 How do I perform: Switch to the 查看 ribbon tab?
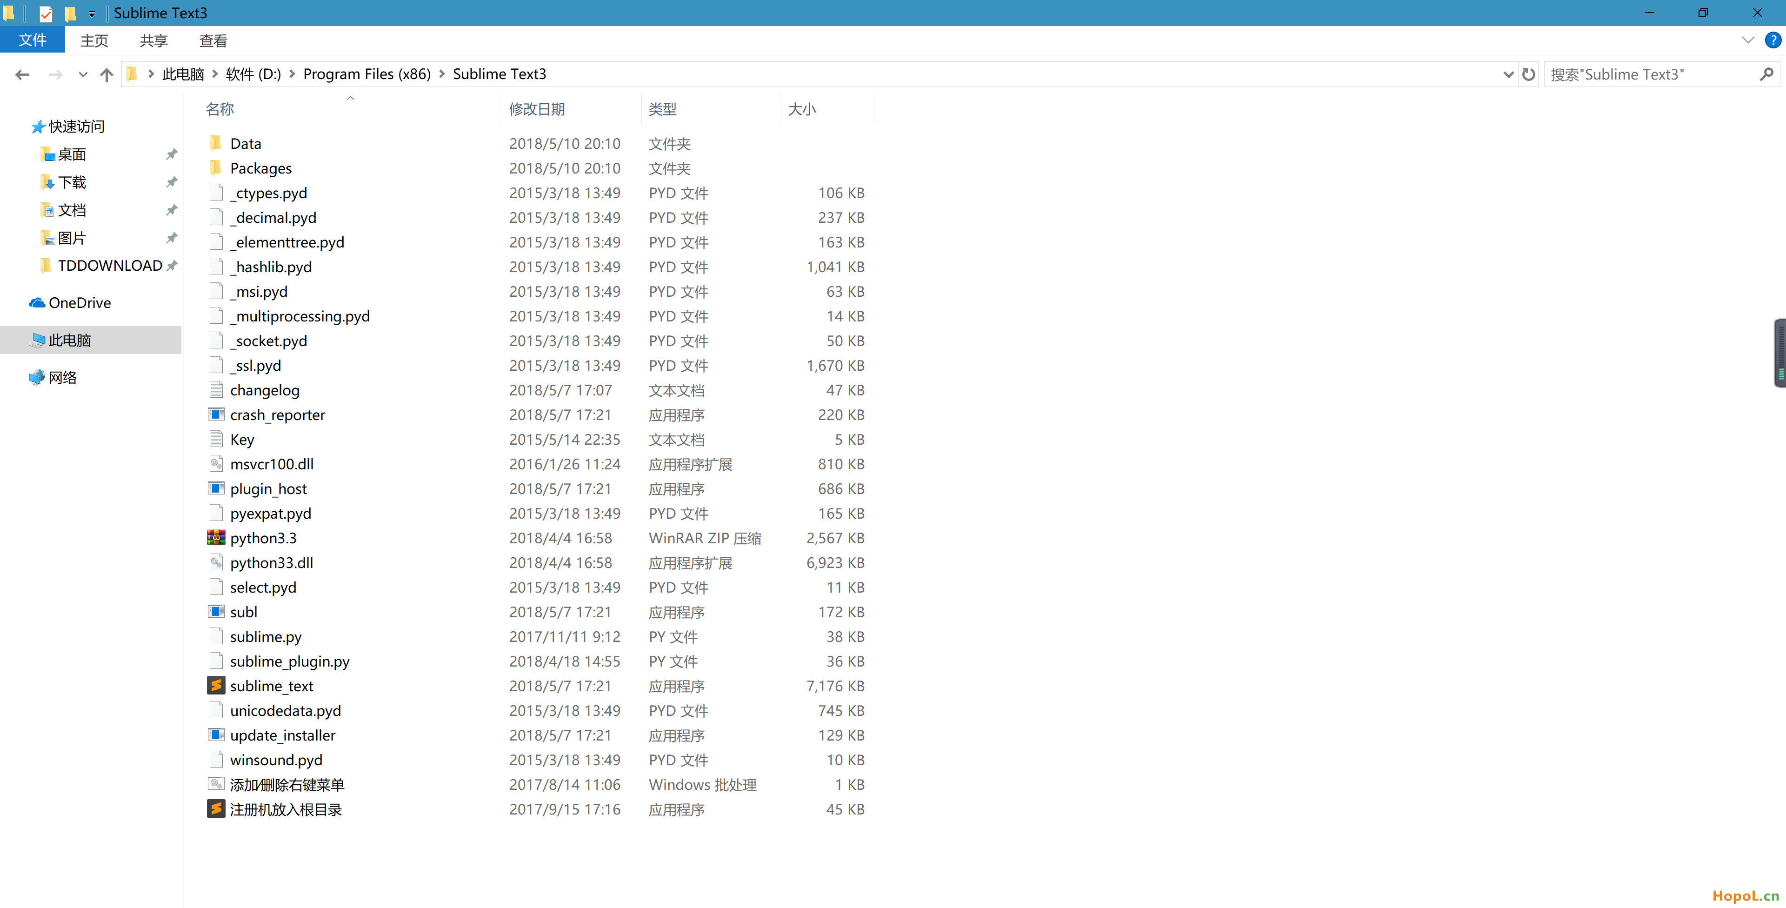(x=213, y=41)
